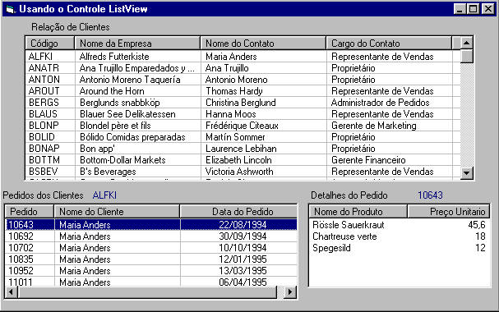This screenshot has height=312, width=499.
Task: Select order 10643 row
Action: (151, 225)
